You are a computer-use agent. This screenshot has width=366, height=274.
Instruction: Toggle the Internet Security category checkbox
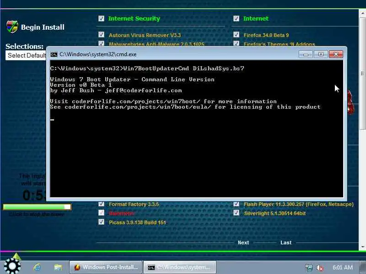[x=101, y=18]
